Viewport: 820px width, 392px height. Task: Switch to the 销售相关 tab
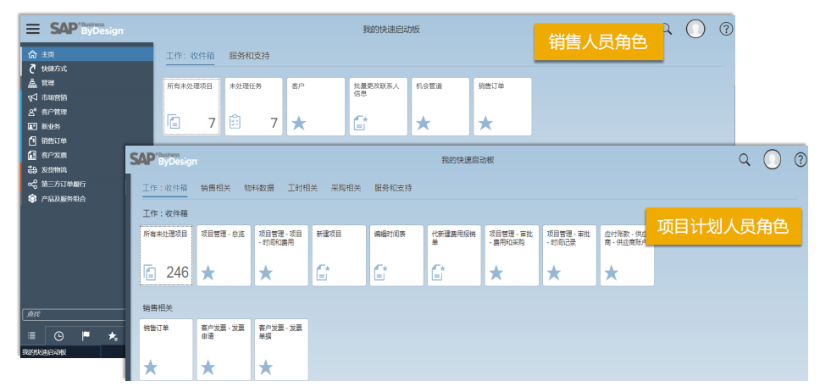point(215,188)
